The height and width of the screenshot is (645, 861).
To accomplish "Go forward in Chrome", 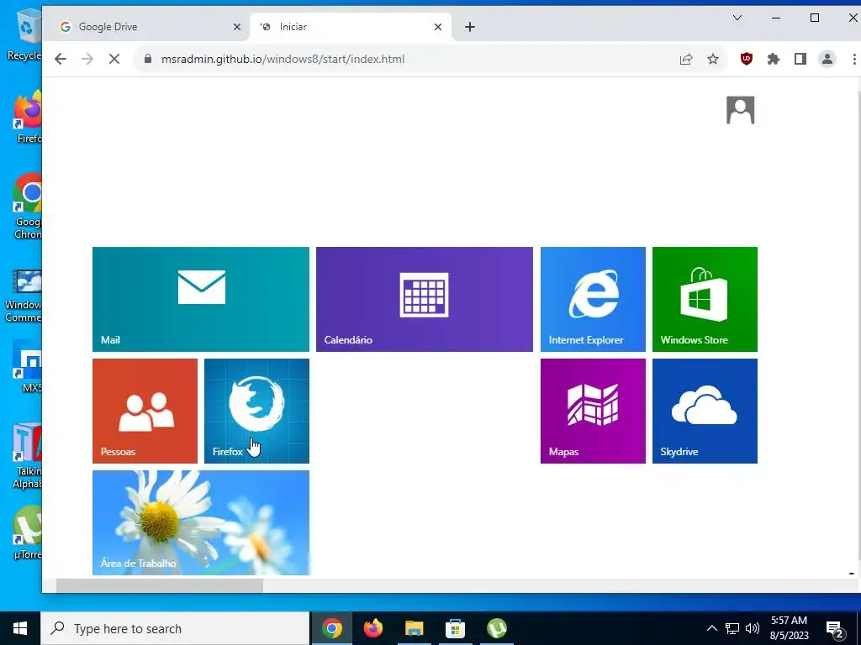I will click(87, 59).
